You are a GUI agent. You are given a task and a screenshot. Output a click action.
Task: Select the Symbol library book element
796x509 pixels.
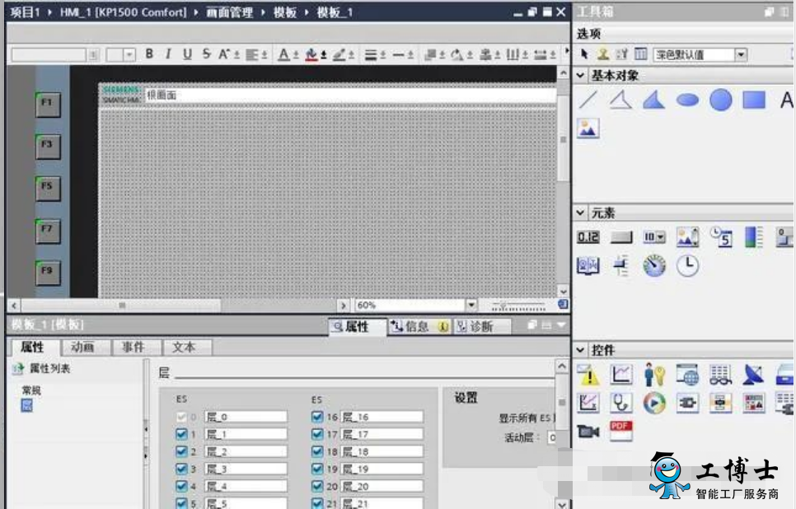(x=588, y=265)
